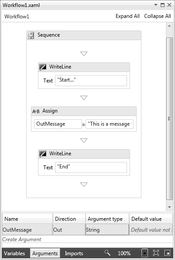Click the first WriteLine activity icon

(43, 67)
